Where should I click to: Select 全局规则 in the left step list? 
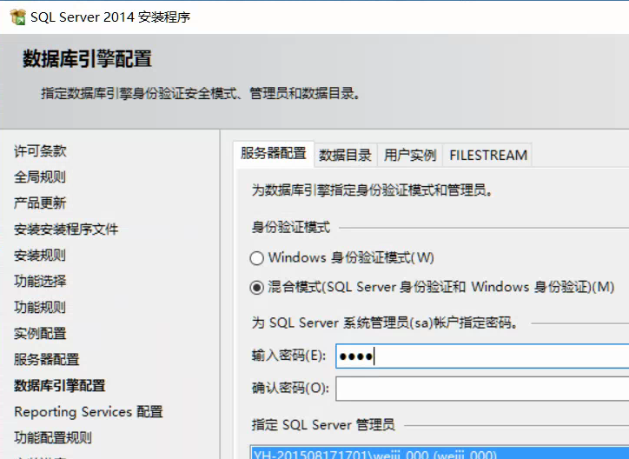[40, 177]
